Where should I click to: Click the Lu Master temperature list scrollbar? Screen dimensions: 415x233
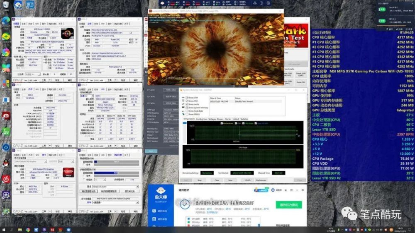pos(259,225)
